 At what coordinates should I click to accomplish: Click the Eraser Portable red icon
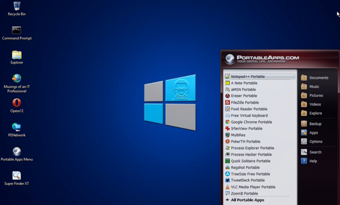click(x=228, y=96)
